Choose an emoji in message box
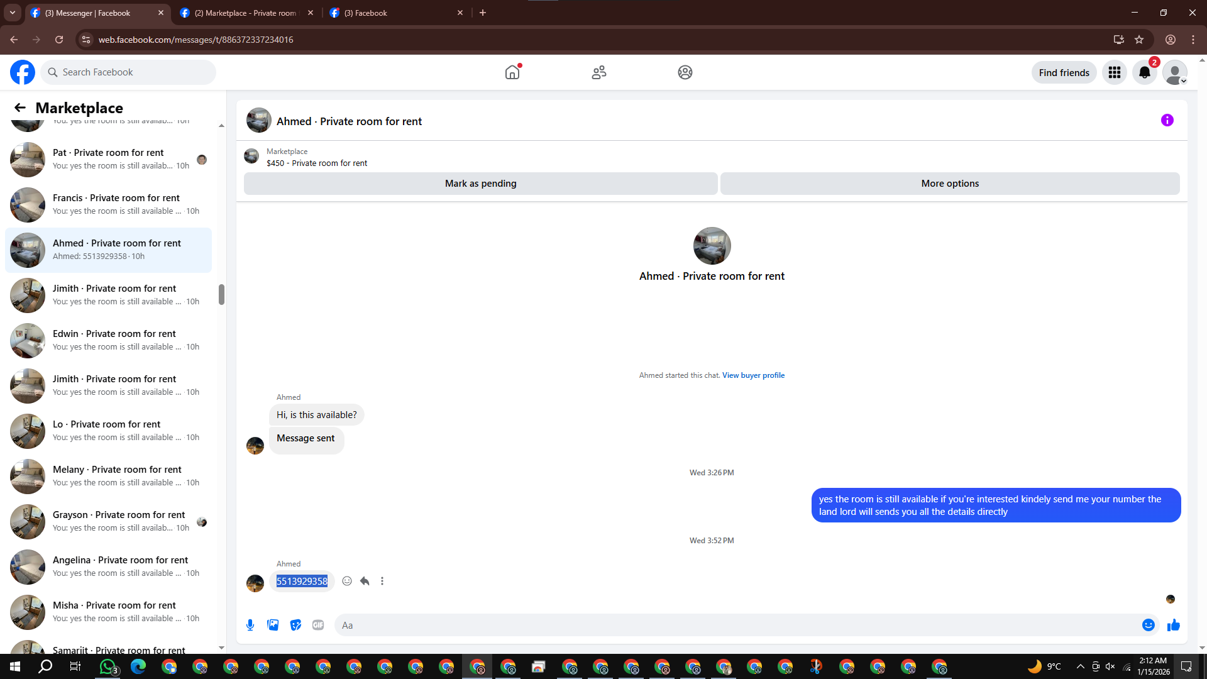Screen dimensions: 1207x679 [1148, 625]
